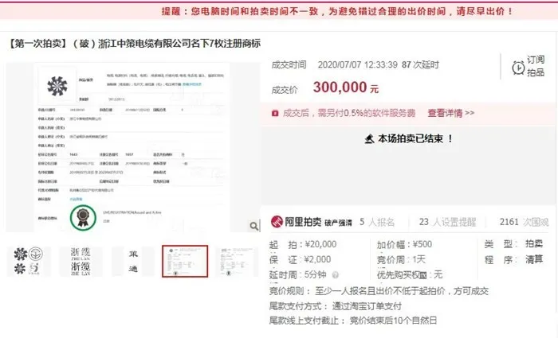Click the 订阅拍品 subscribe label
Image resolution: width=558 pixels, height=338 pixels.
[536, 66]
